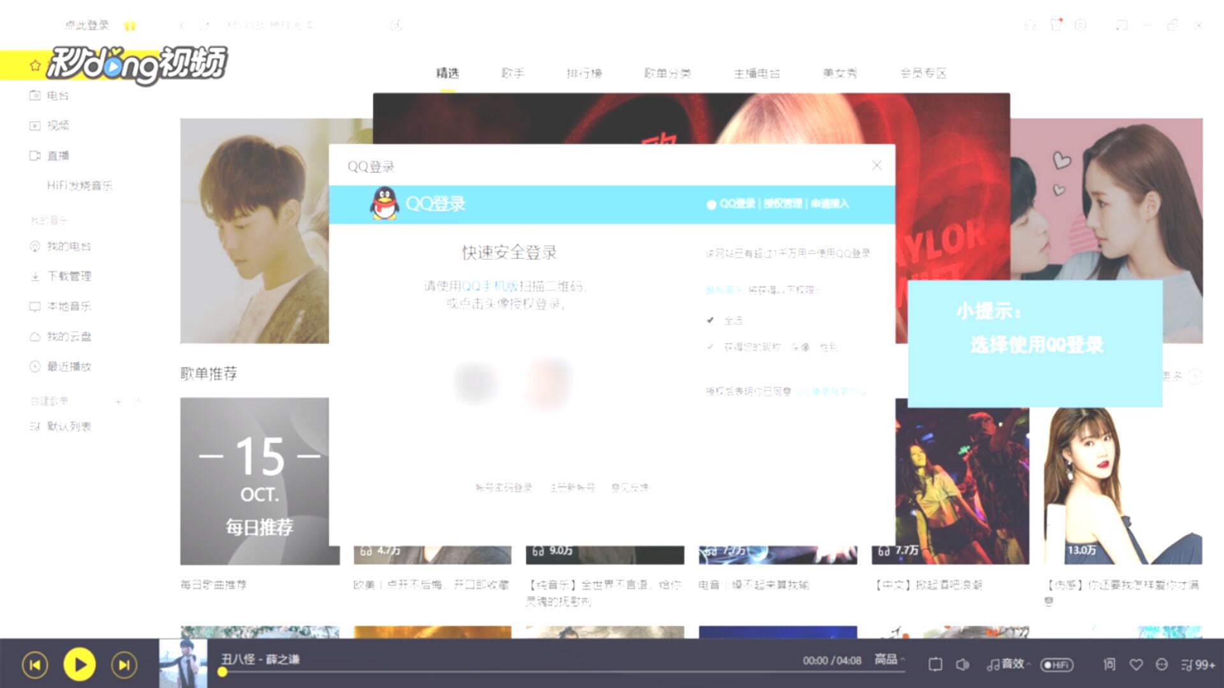Click the 帐号密码登录 link
Screen dimensions: 1224x688
tap(504, 487)
